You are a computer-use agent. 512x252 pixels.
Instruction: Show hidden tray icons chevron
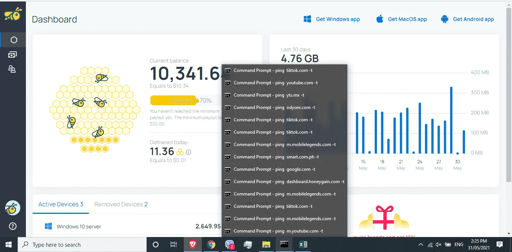click(x=421, y=245)
